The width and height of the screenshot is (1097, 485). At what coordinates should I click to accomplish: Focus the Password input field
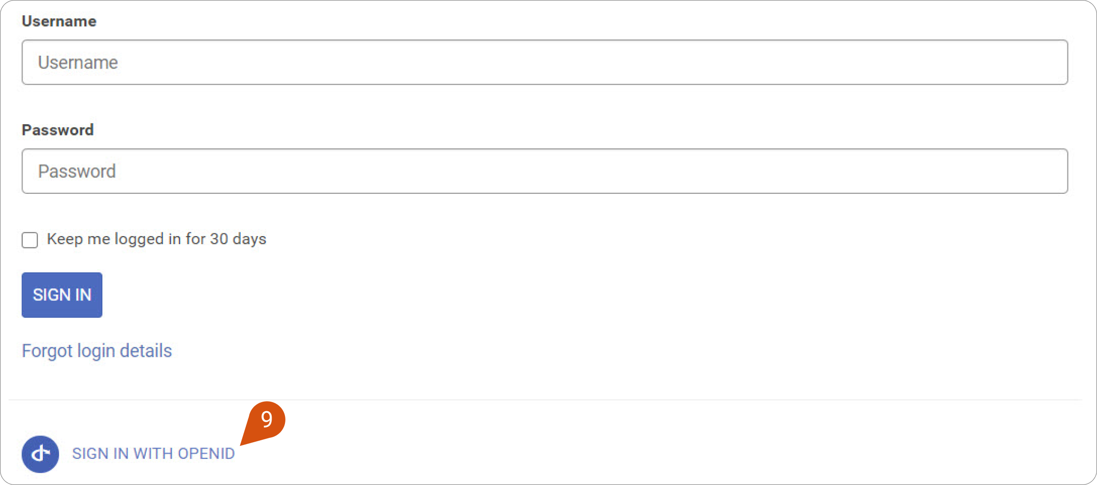[545, 171]
